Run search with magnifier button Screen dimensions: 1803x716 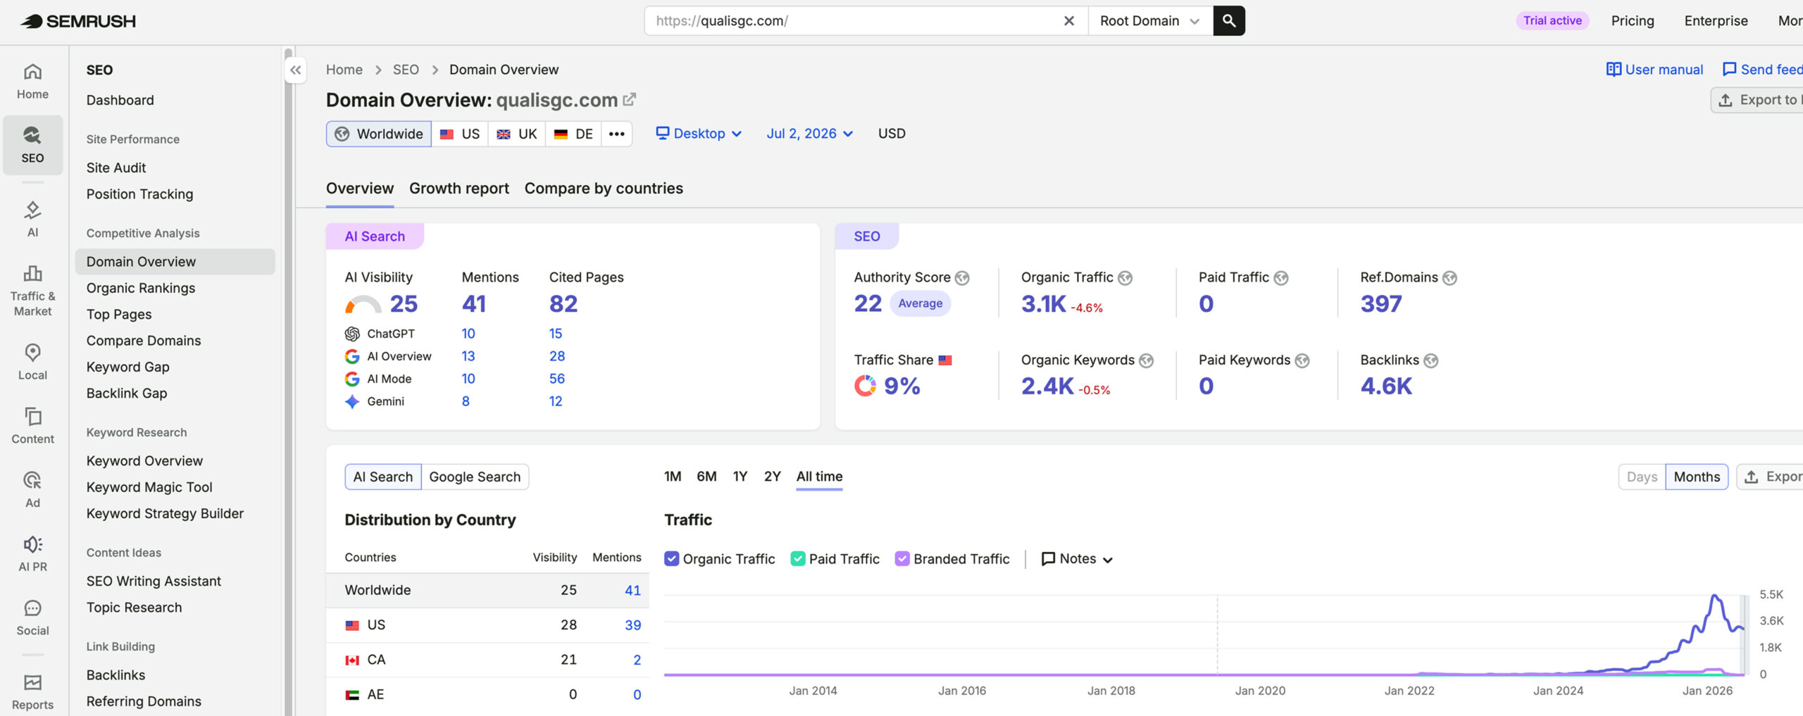coord(1229,21)
